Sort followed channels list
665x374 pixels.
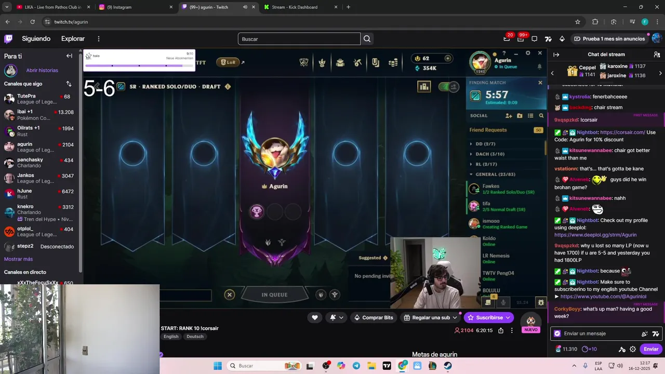click(x=69, y=84)
